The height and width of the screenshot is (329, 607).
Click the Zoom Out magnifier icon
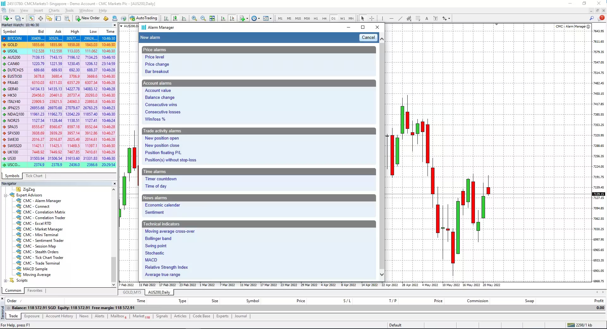(x=203, y=18)
